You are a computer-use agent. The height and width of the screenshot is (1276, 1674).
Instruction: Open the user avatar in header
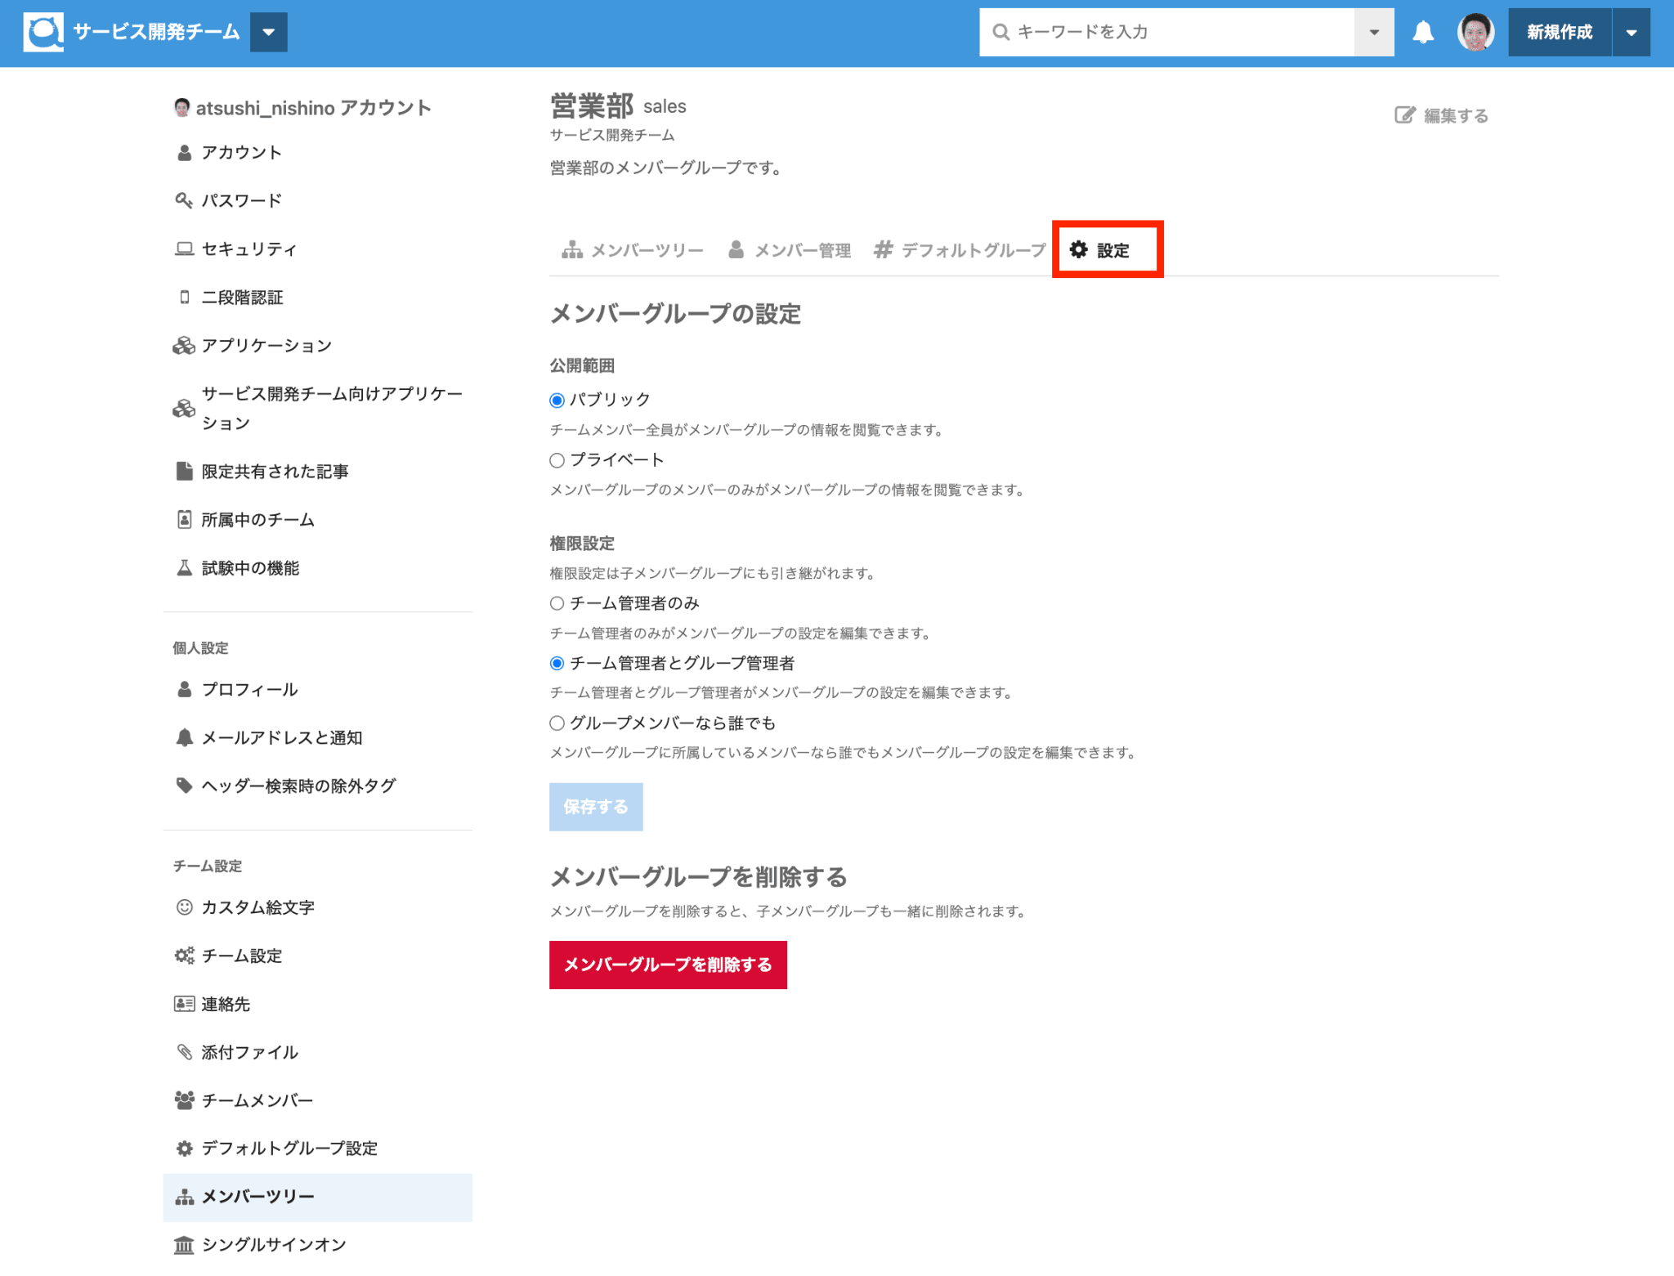1475,32
